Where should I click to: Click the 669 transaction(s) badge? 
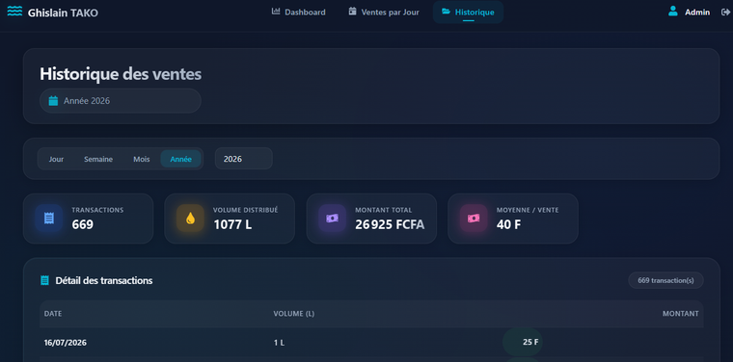(x=665, y=280)
